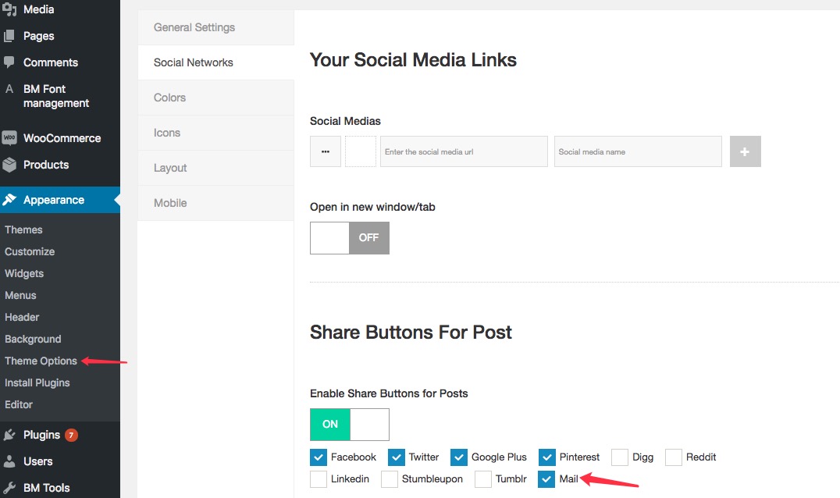
Task: Click the empty social icon preview box
Action: [x=361, y=151]
